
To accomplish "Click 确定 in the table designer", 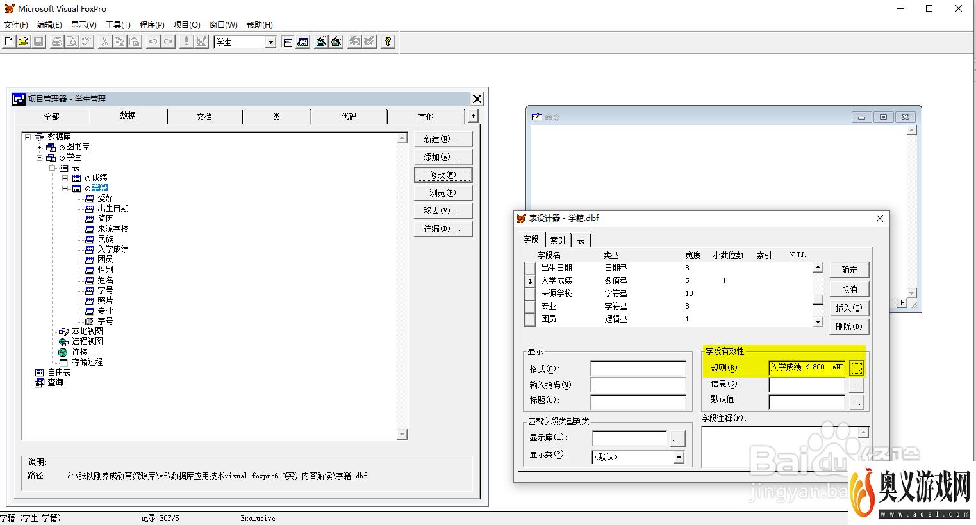I will 849,270.
